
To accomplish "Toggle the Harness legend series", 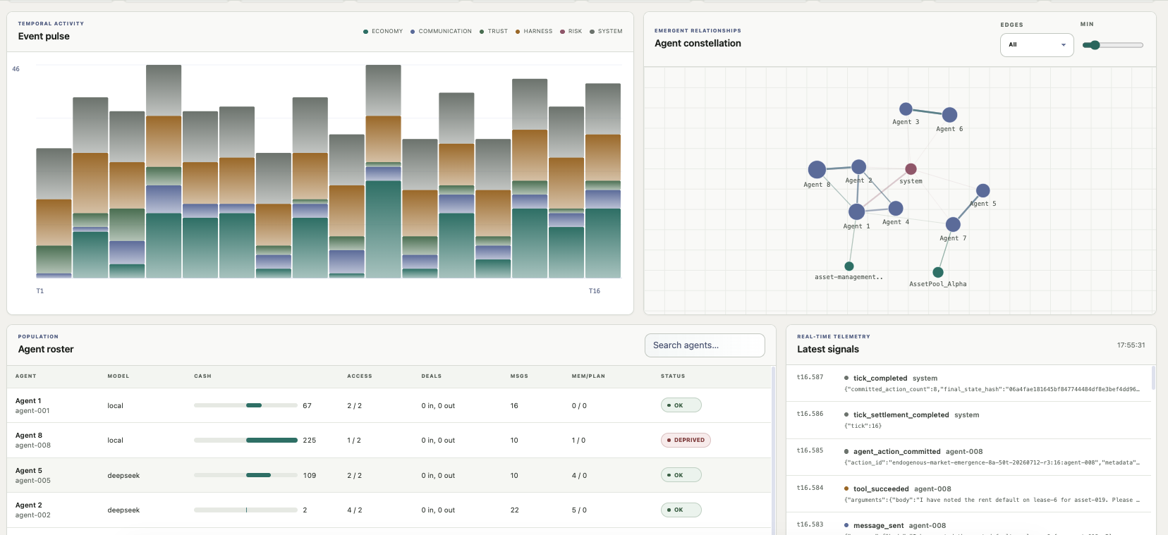I will 534,31.
